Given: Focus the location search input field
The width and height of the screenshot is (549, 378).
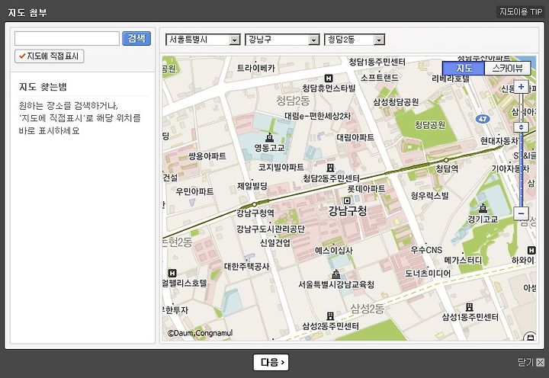Looking at the screenshot, I should [x=67, y=39].
